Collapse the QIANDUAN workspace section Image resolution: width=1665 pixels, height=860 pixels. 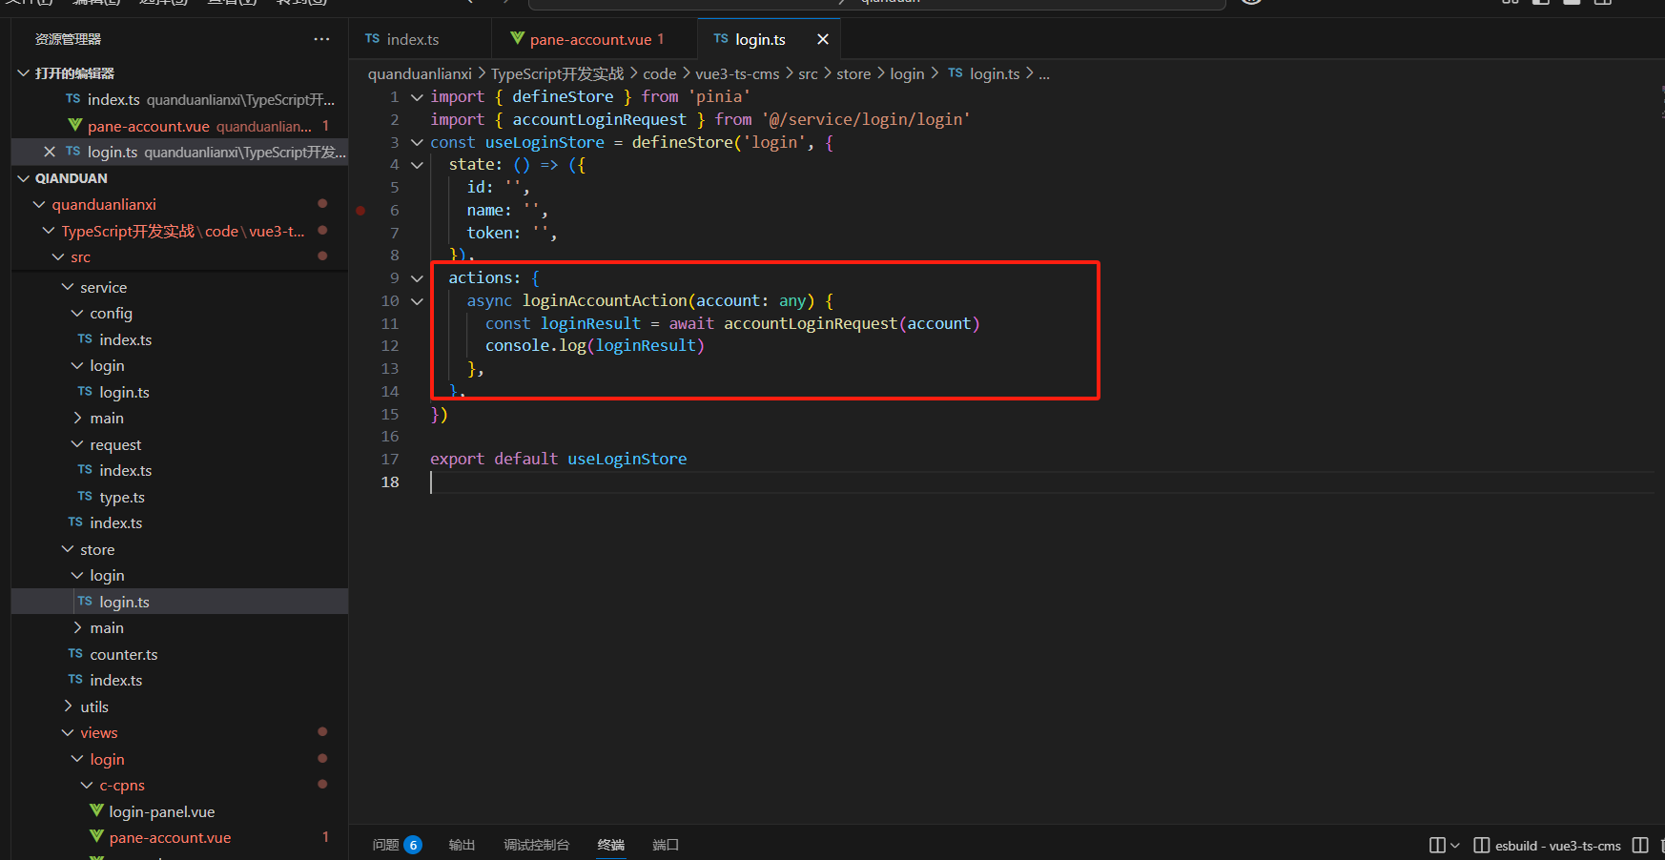(x=24, y=178)
